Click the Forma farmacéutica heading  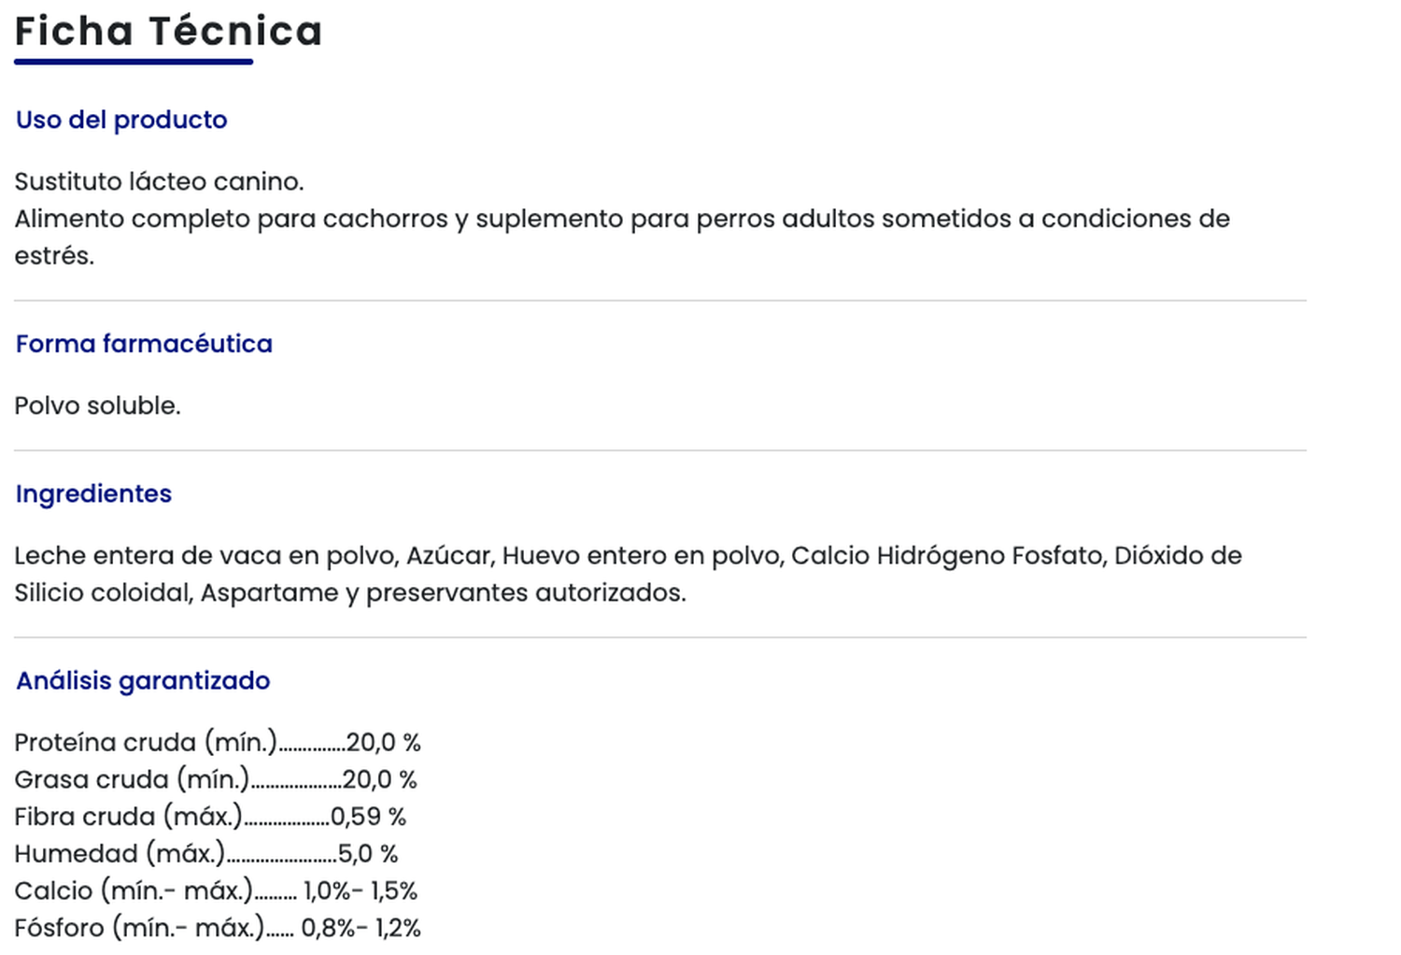pyautogui.click(x=144, y=344)
